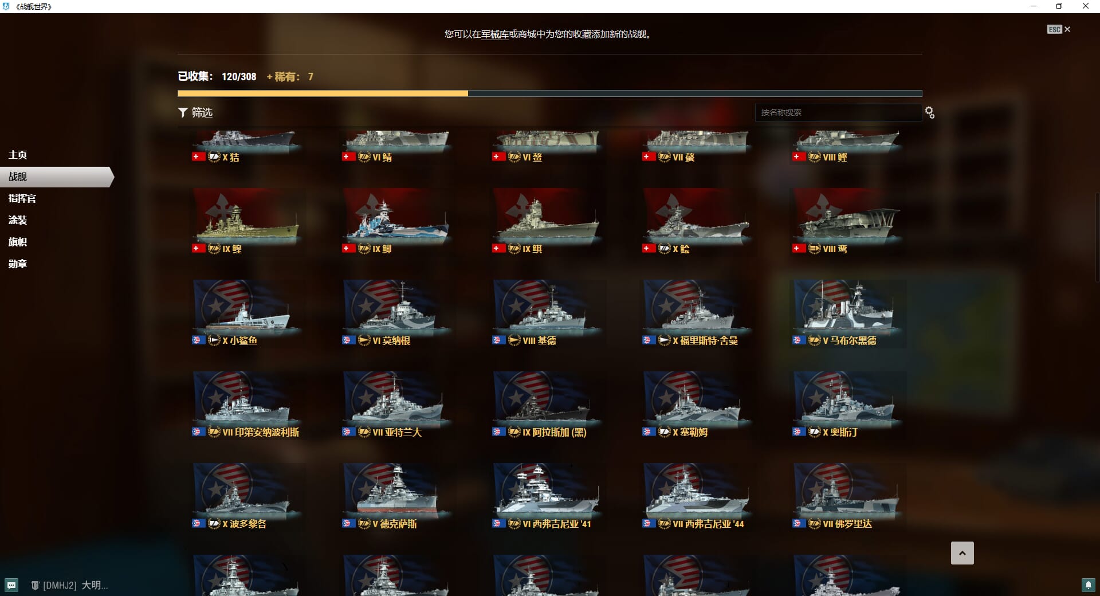
Task: Open the notifications bell icon
Action: click(x=1087, y=585)
